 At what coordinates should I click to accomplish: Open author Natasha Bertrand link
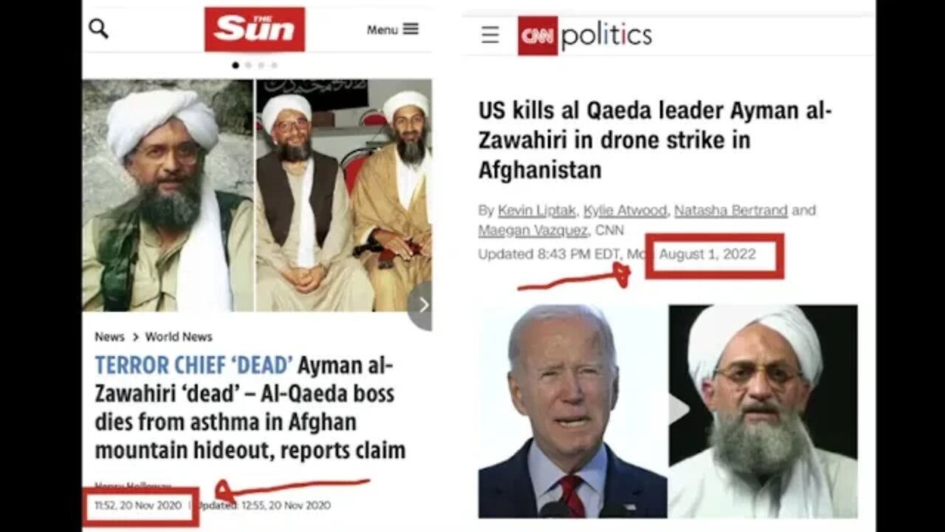pyautogui.click(x=731, y=211)
